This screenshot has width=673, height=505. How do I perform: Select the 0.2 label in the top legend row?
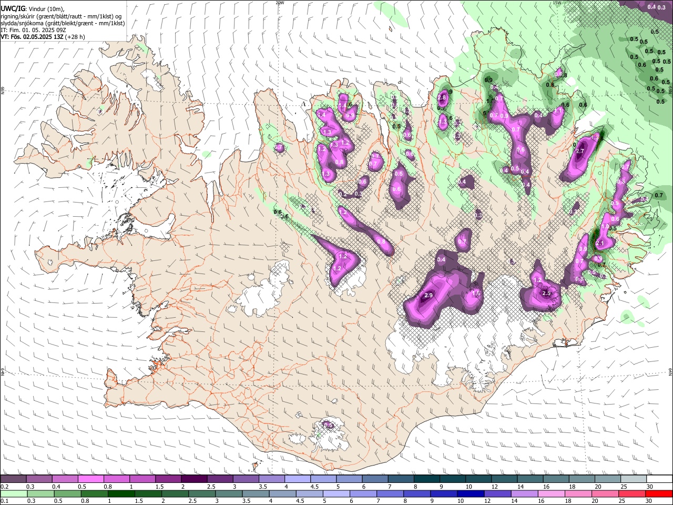(x=4, y=487)
